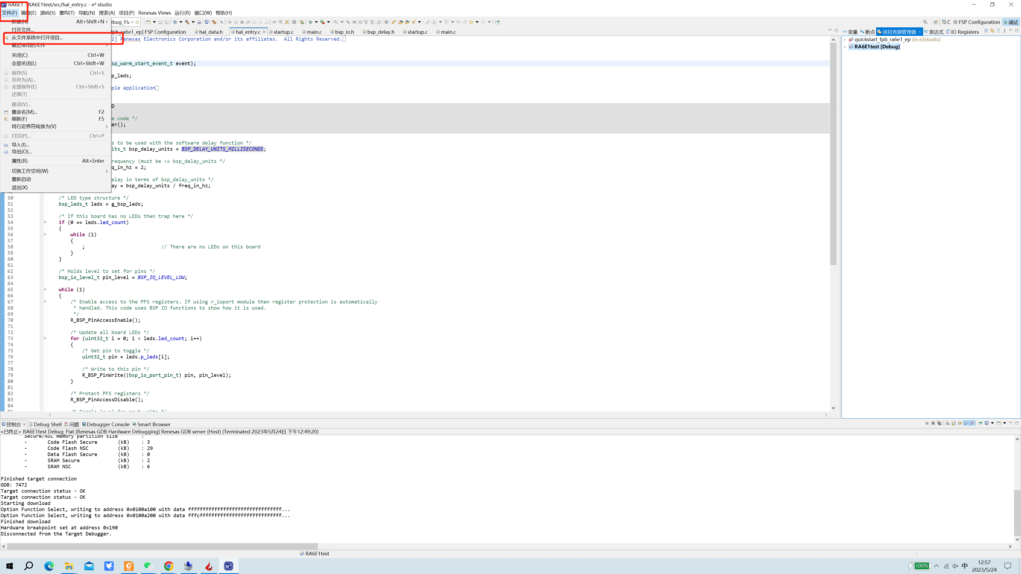The image size is (1021, 574).
Task: Click back navigation yellow arrow icon
Action: point(471,22)
